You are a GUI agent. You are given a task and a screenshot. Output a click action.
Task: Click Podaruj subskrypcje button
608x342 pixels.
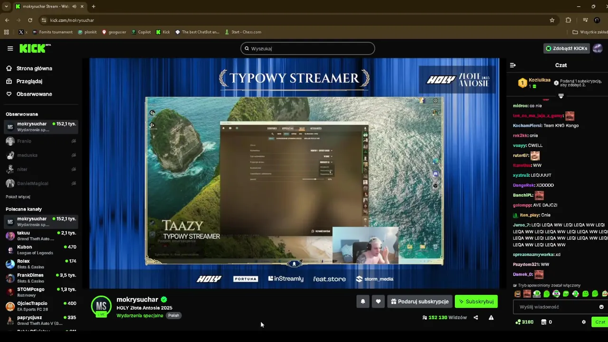420,301
